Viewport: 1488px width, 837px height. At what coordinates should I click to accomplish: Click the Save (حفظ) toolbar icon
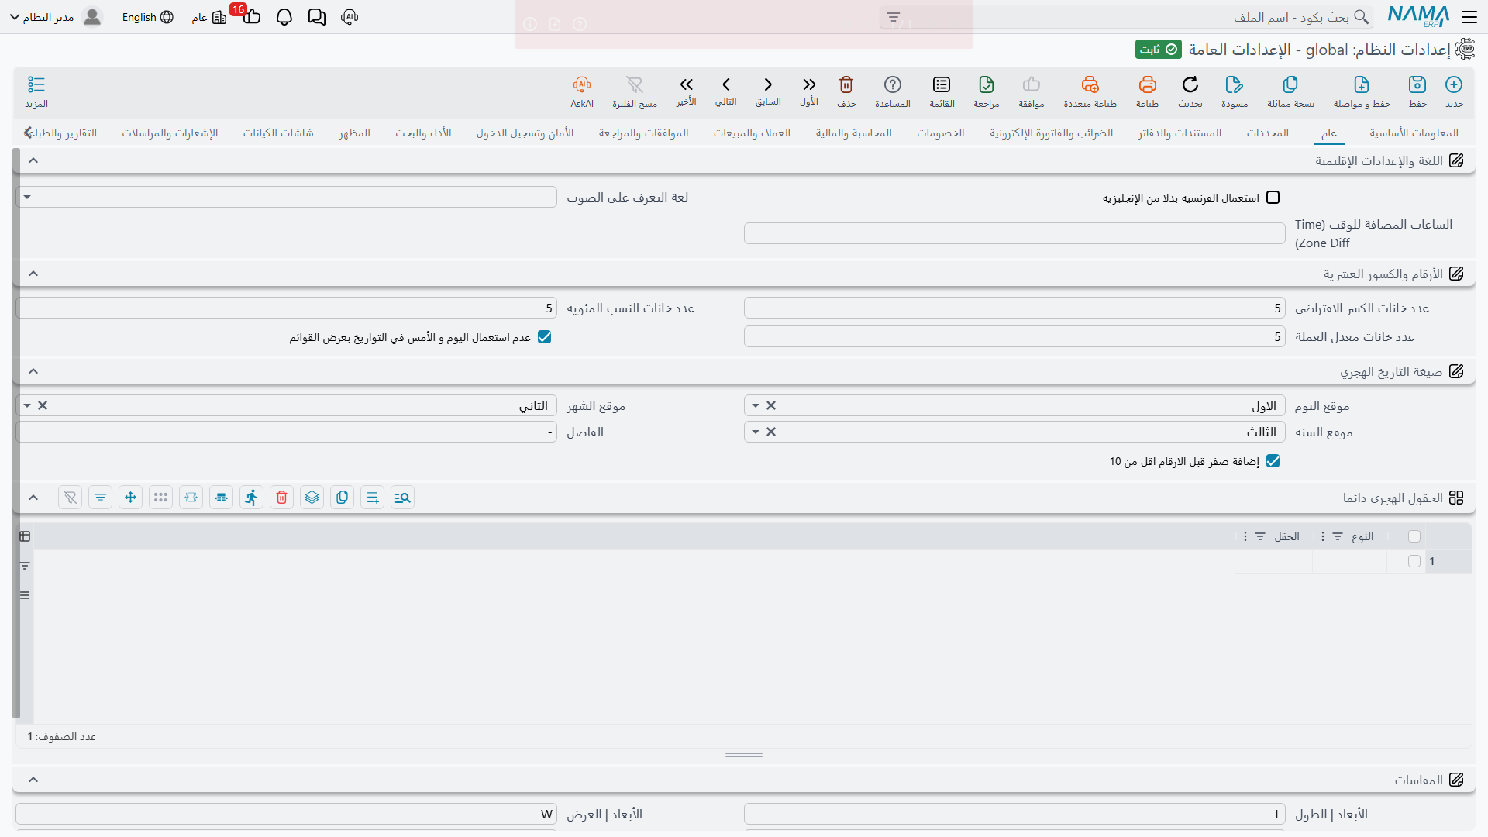coord(1417,84)
